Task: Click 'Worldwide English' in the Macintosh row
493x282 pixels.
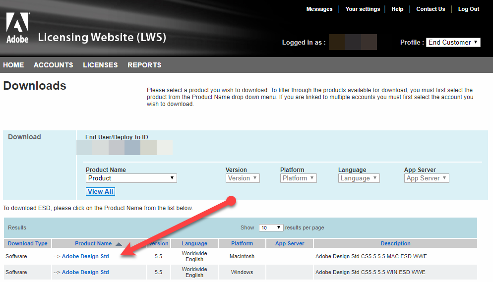Action: [194, 256]
